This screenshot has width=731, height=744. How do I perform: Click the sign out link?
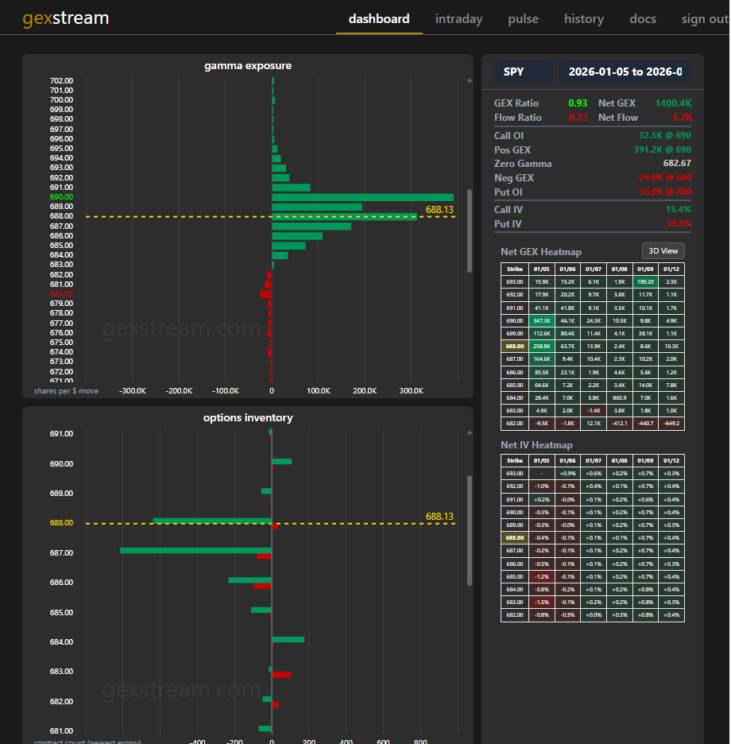[x=704, y=18]
